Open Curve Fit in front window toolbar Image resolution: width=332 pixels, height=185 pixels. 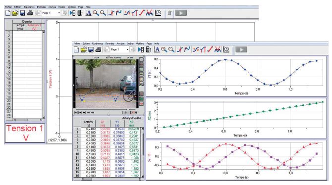[218, 49]
